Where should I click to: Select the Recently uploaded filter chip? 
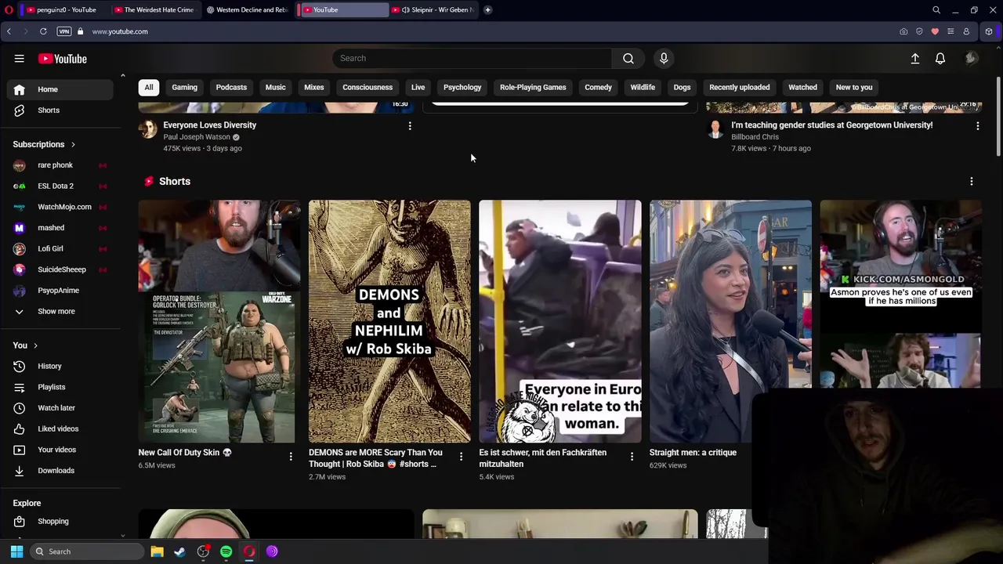pos(739,87)
